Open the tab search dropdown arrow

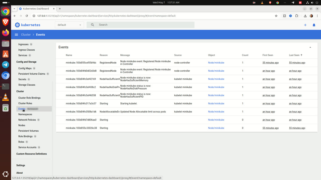coord(14,8)
